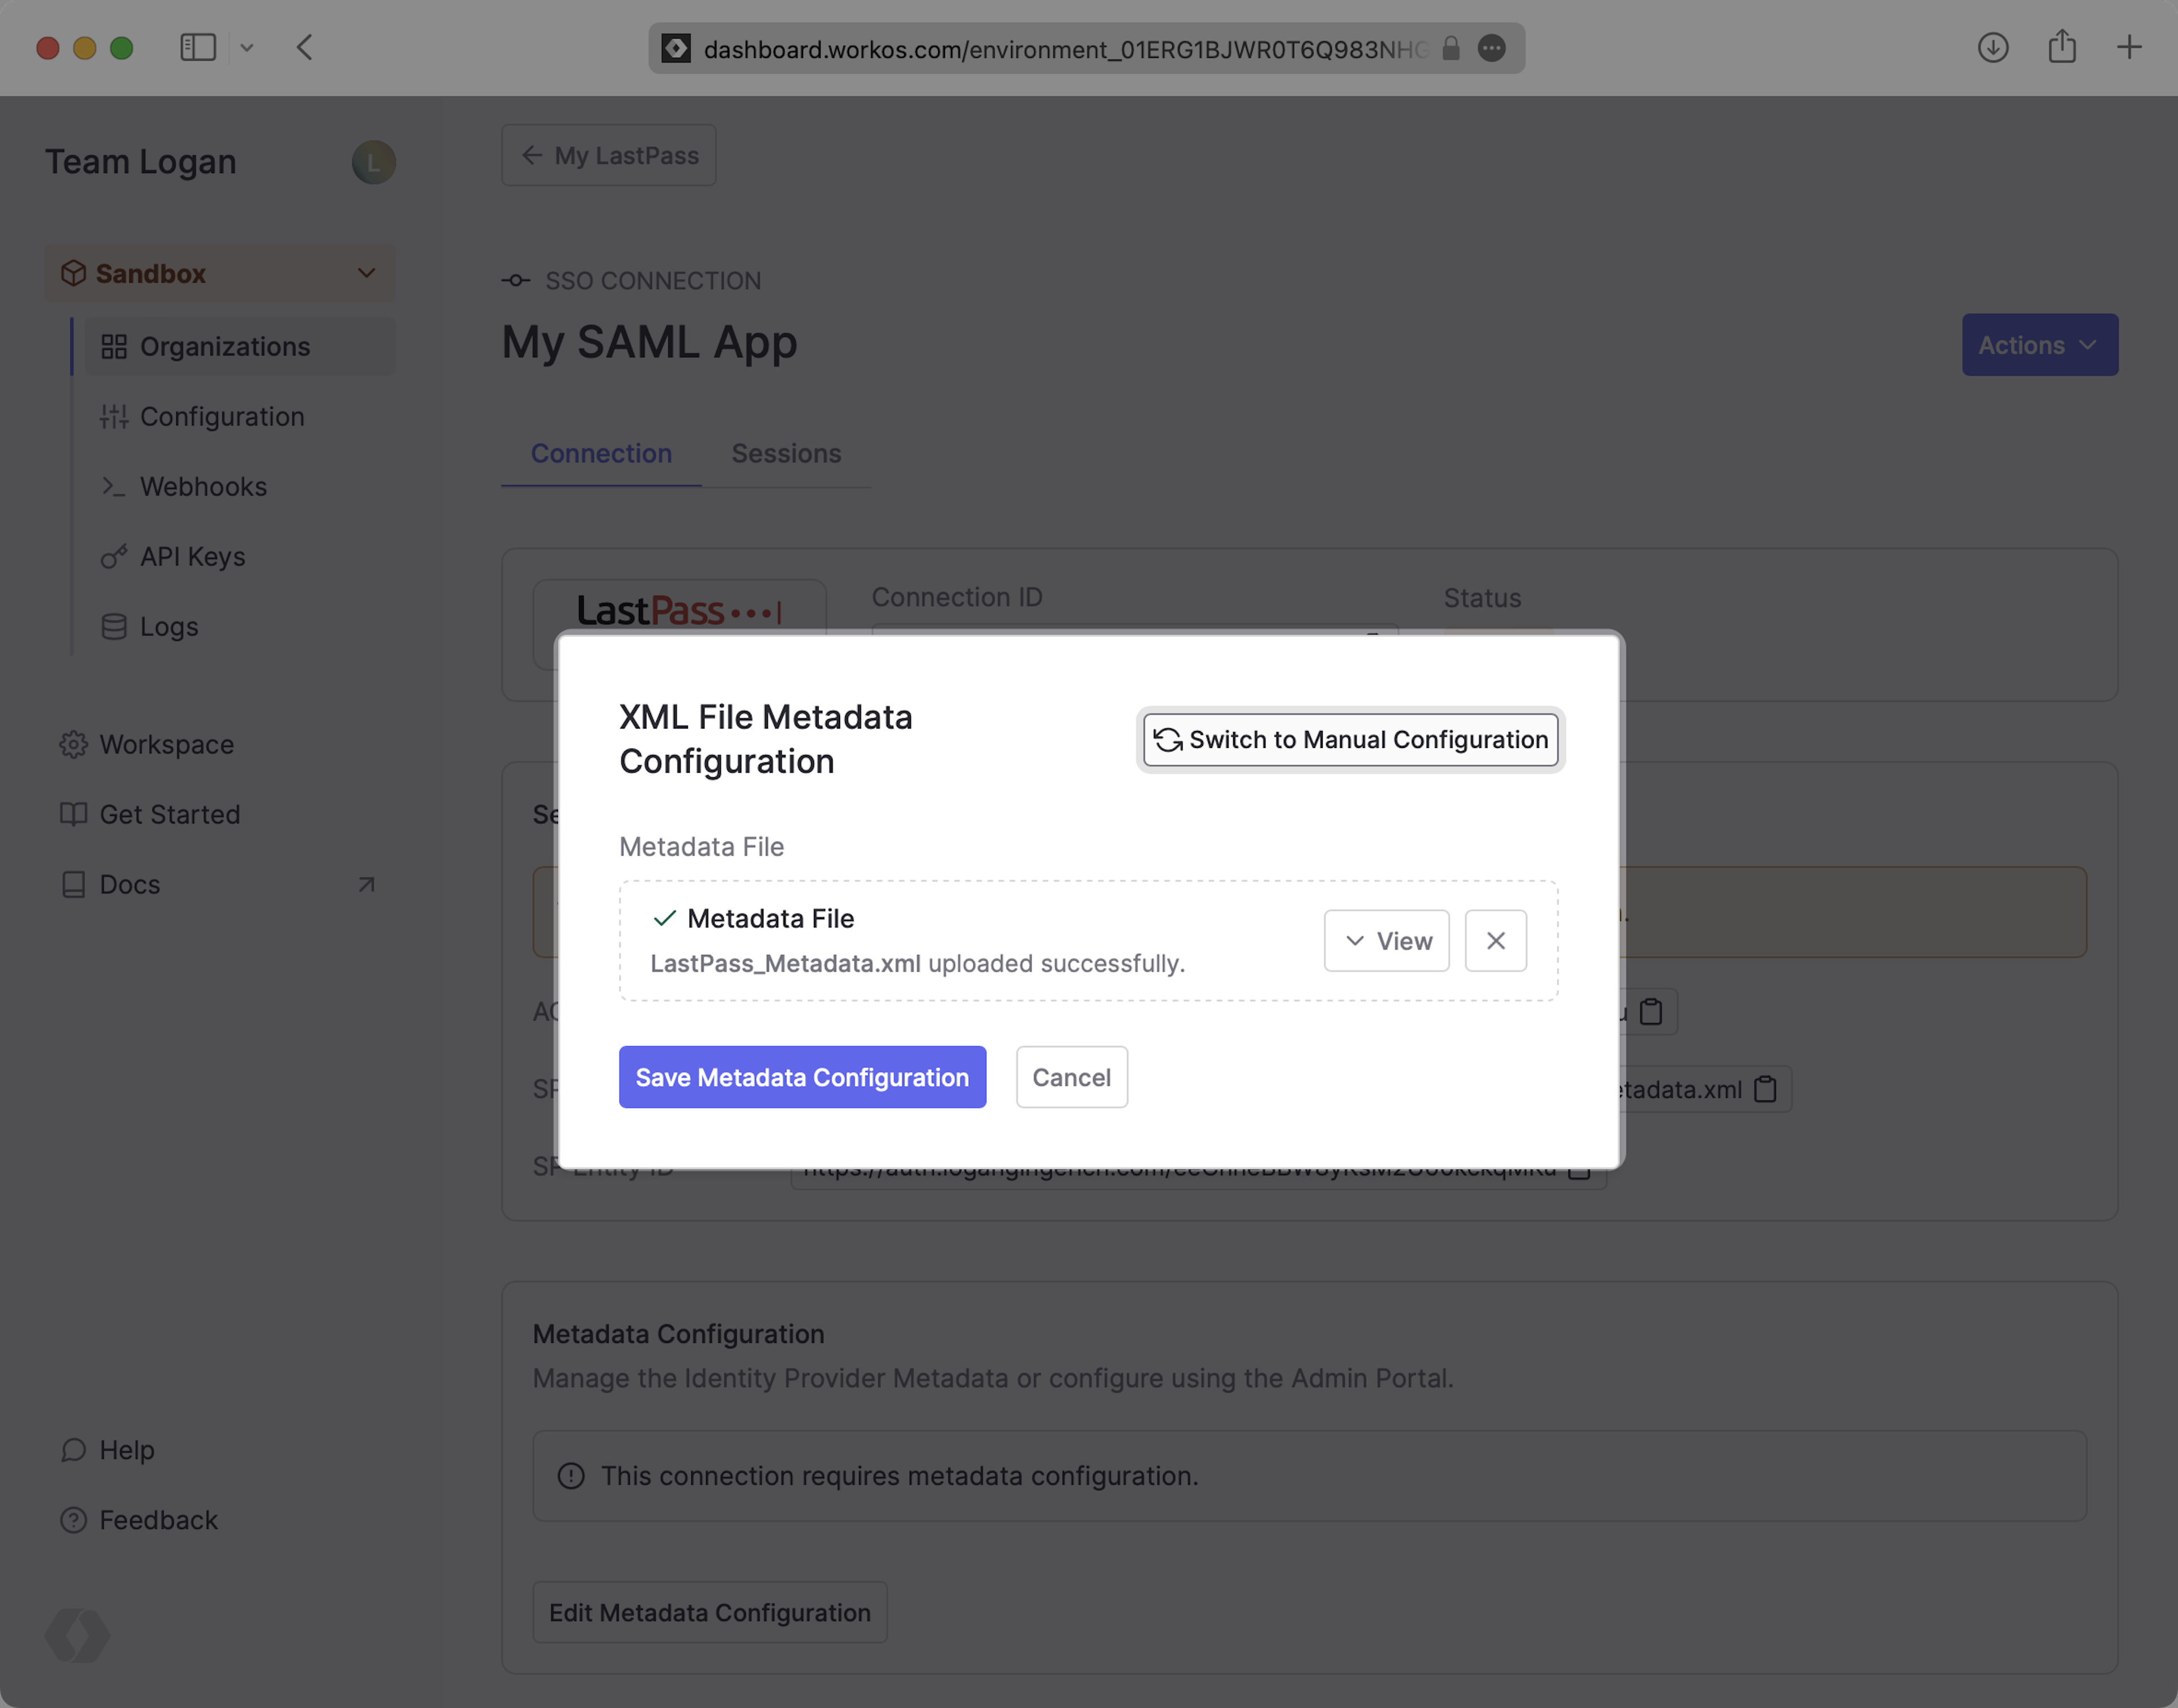Click the Safari sidebar toggle icon
This screenshot has width=2178, height=1708.
[198, 47]
